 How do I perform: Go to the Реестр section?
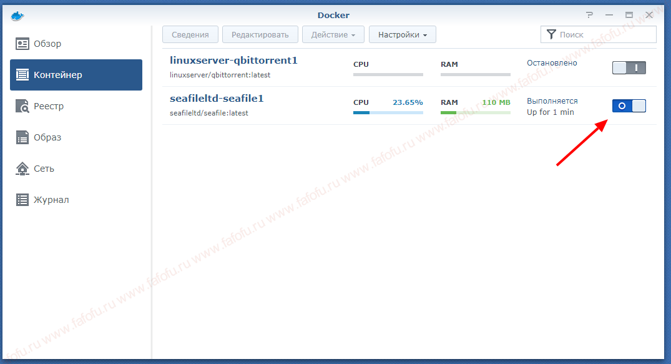pos(76,106)
